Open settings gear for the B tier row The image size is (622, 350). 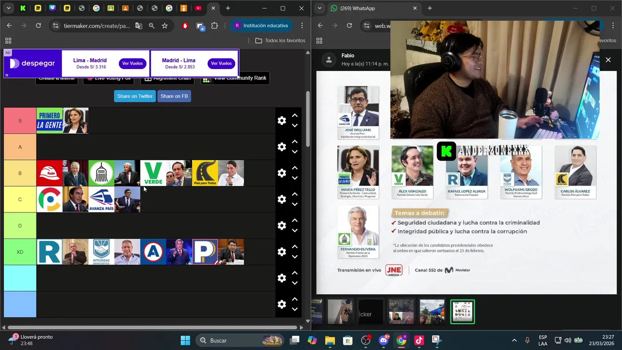click(282, 173)
